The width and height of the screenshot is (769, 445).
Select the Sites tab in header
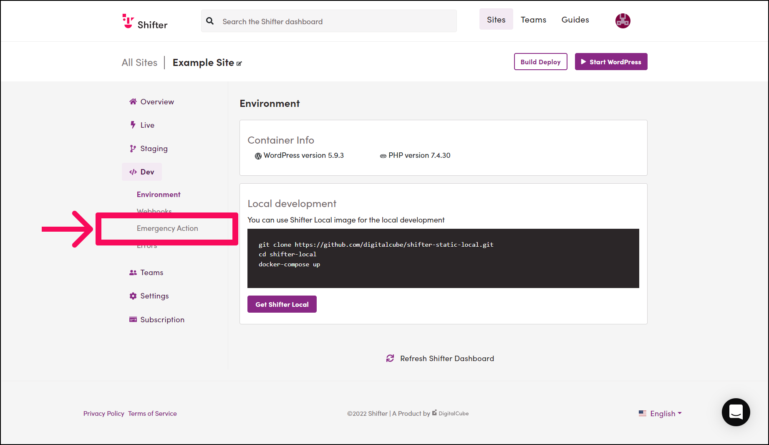coord(496,19)
